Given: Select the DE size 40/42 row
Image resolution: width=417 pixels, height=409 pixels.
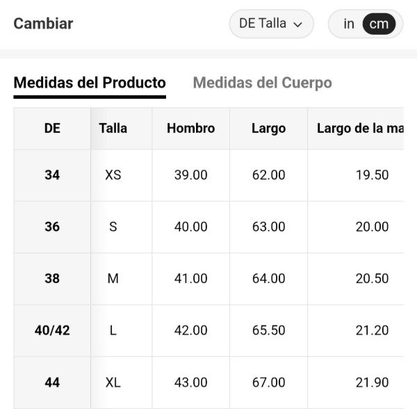Looking at the screenshot, I should 52,330.
